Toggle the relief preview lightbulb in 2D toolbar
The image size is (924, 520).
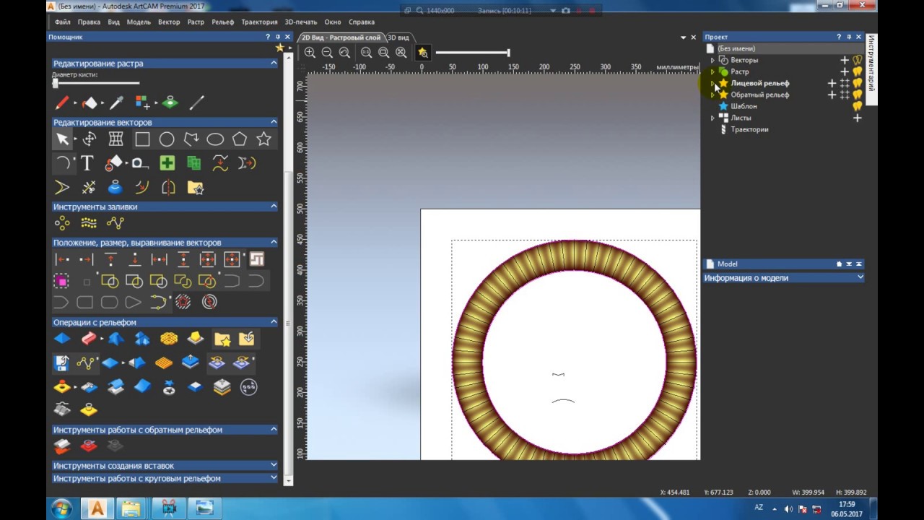click(423, 53)
